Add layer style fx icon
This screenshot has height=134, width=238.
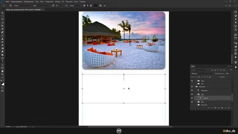click(x=212, y=108)
